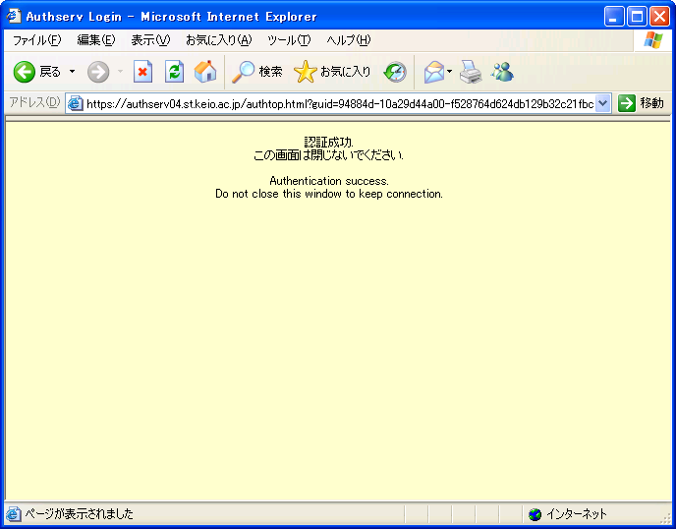Click the 移動 (Go) button
Screen dimensions: 676x529
point(642,103)
